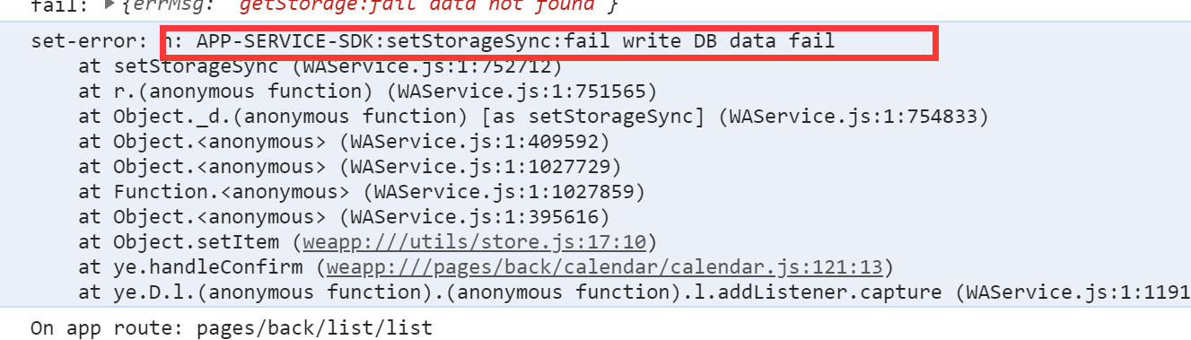Image resolution: width=1191 pixels, height=340 pixels.
Task: Open the calendar.js:121:13 source link
Action: coord(606,266)
